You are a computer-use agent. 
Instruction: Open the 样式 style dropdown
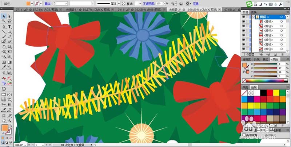pyautogui.click(x=140, y=4)
